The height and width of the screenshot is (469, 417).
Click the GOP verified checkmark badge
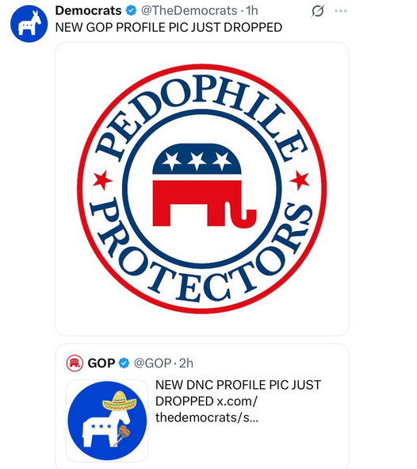pos(124,363)
